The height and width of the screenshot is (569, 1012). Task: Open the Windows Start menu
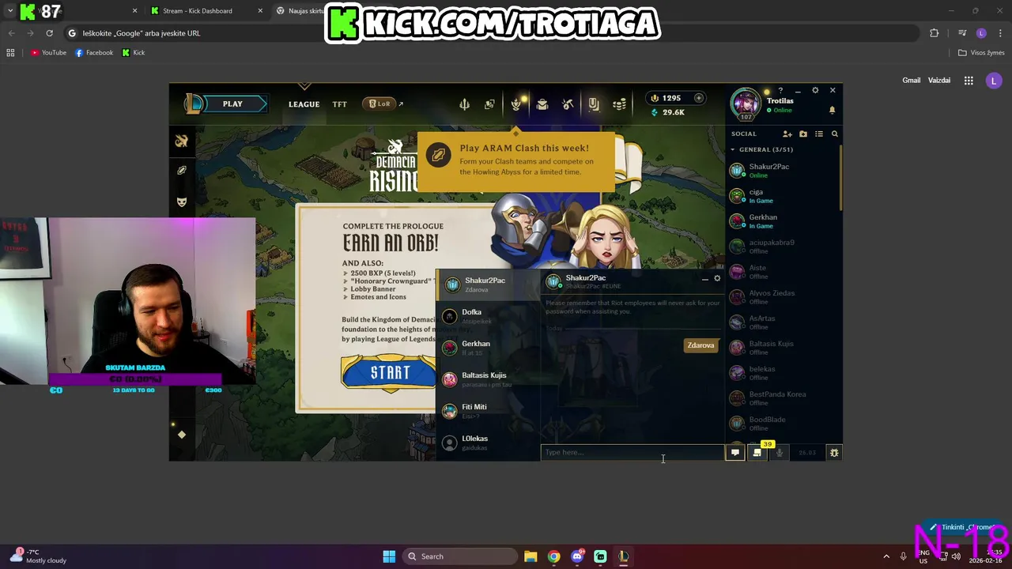[389, 556]
